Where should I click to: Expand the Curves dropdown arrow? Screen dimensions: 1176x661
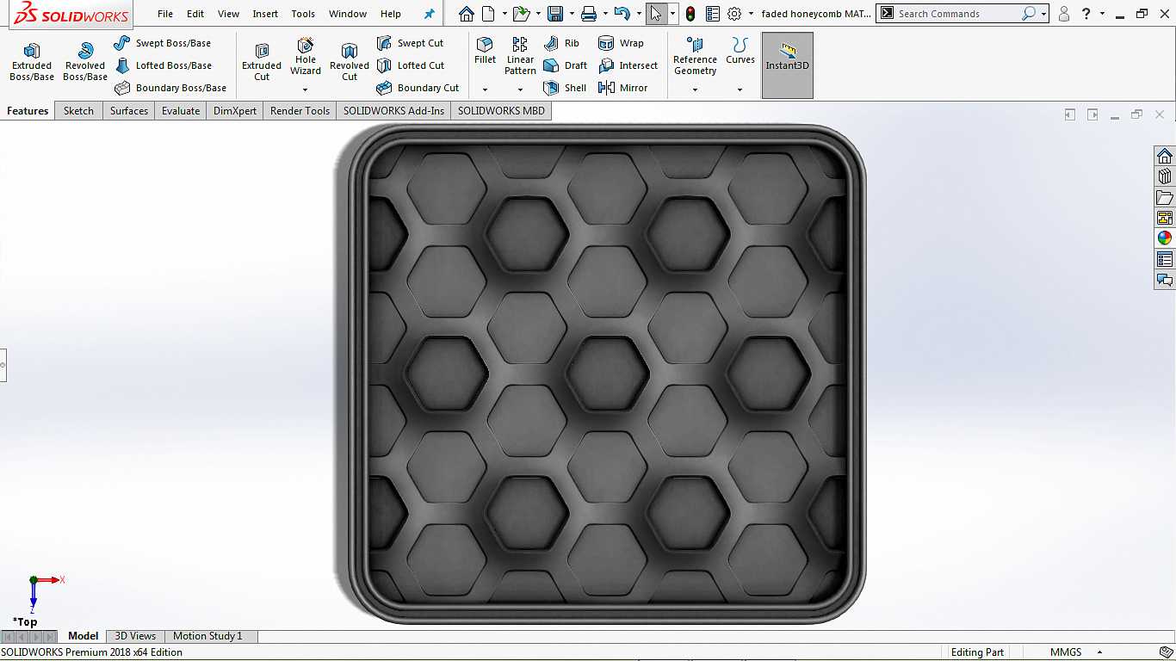click(x=740, y=90)
